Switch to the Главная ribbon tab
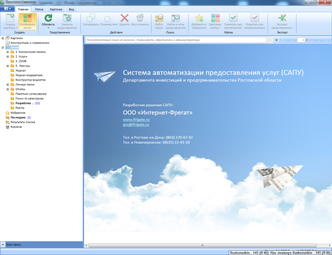 click(23, 9)
